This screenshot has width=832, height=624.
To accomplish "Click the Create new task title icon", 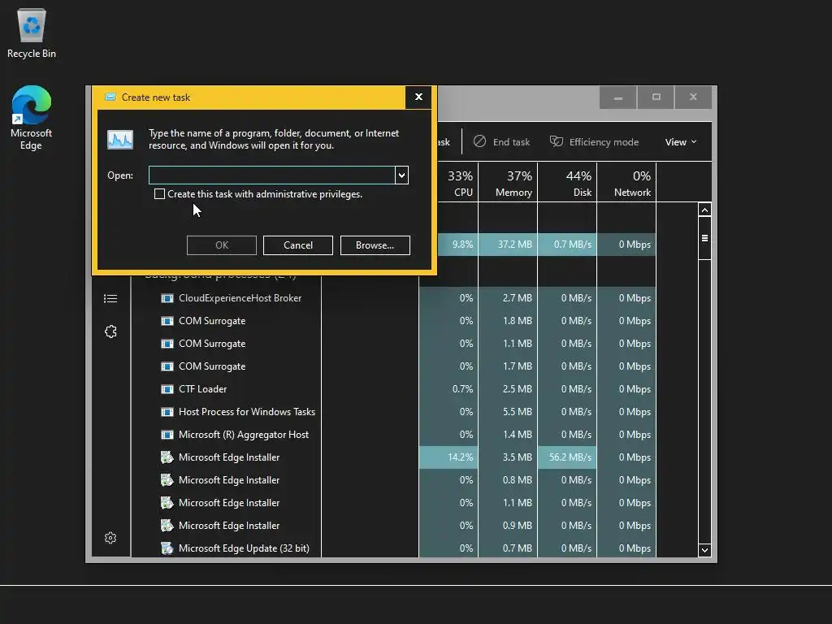I will click(110, 97).
